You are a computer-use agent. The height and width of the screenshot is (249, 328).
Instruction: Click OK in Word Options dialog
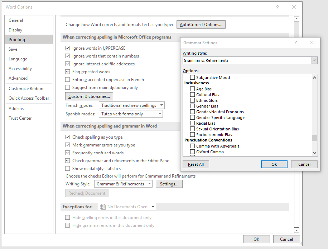click(x=256, y=239)
